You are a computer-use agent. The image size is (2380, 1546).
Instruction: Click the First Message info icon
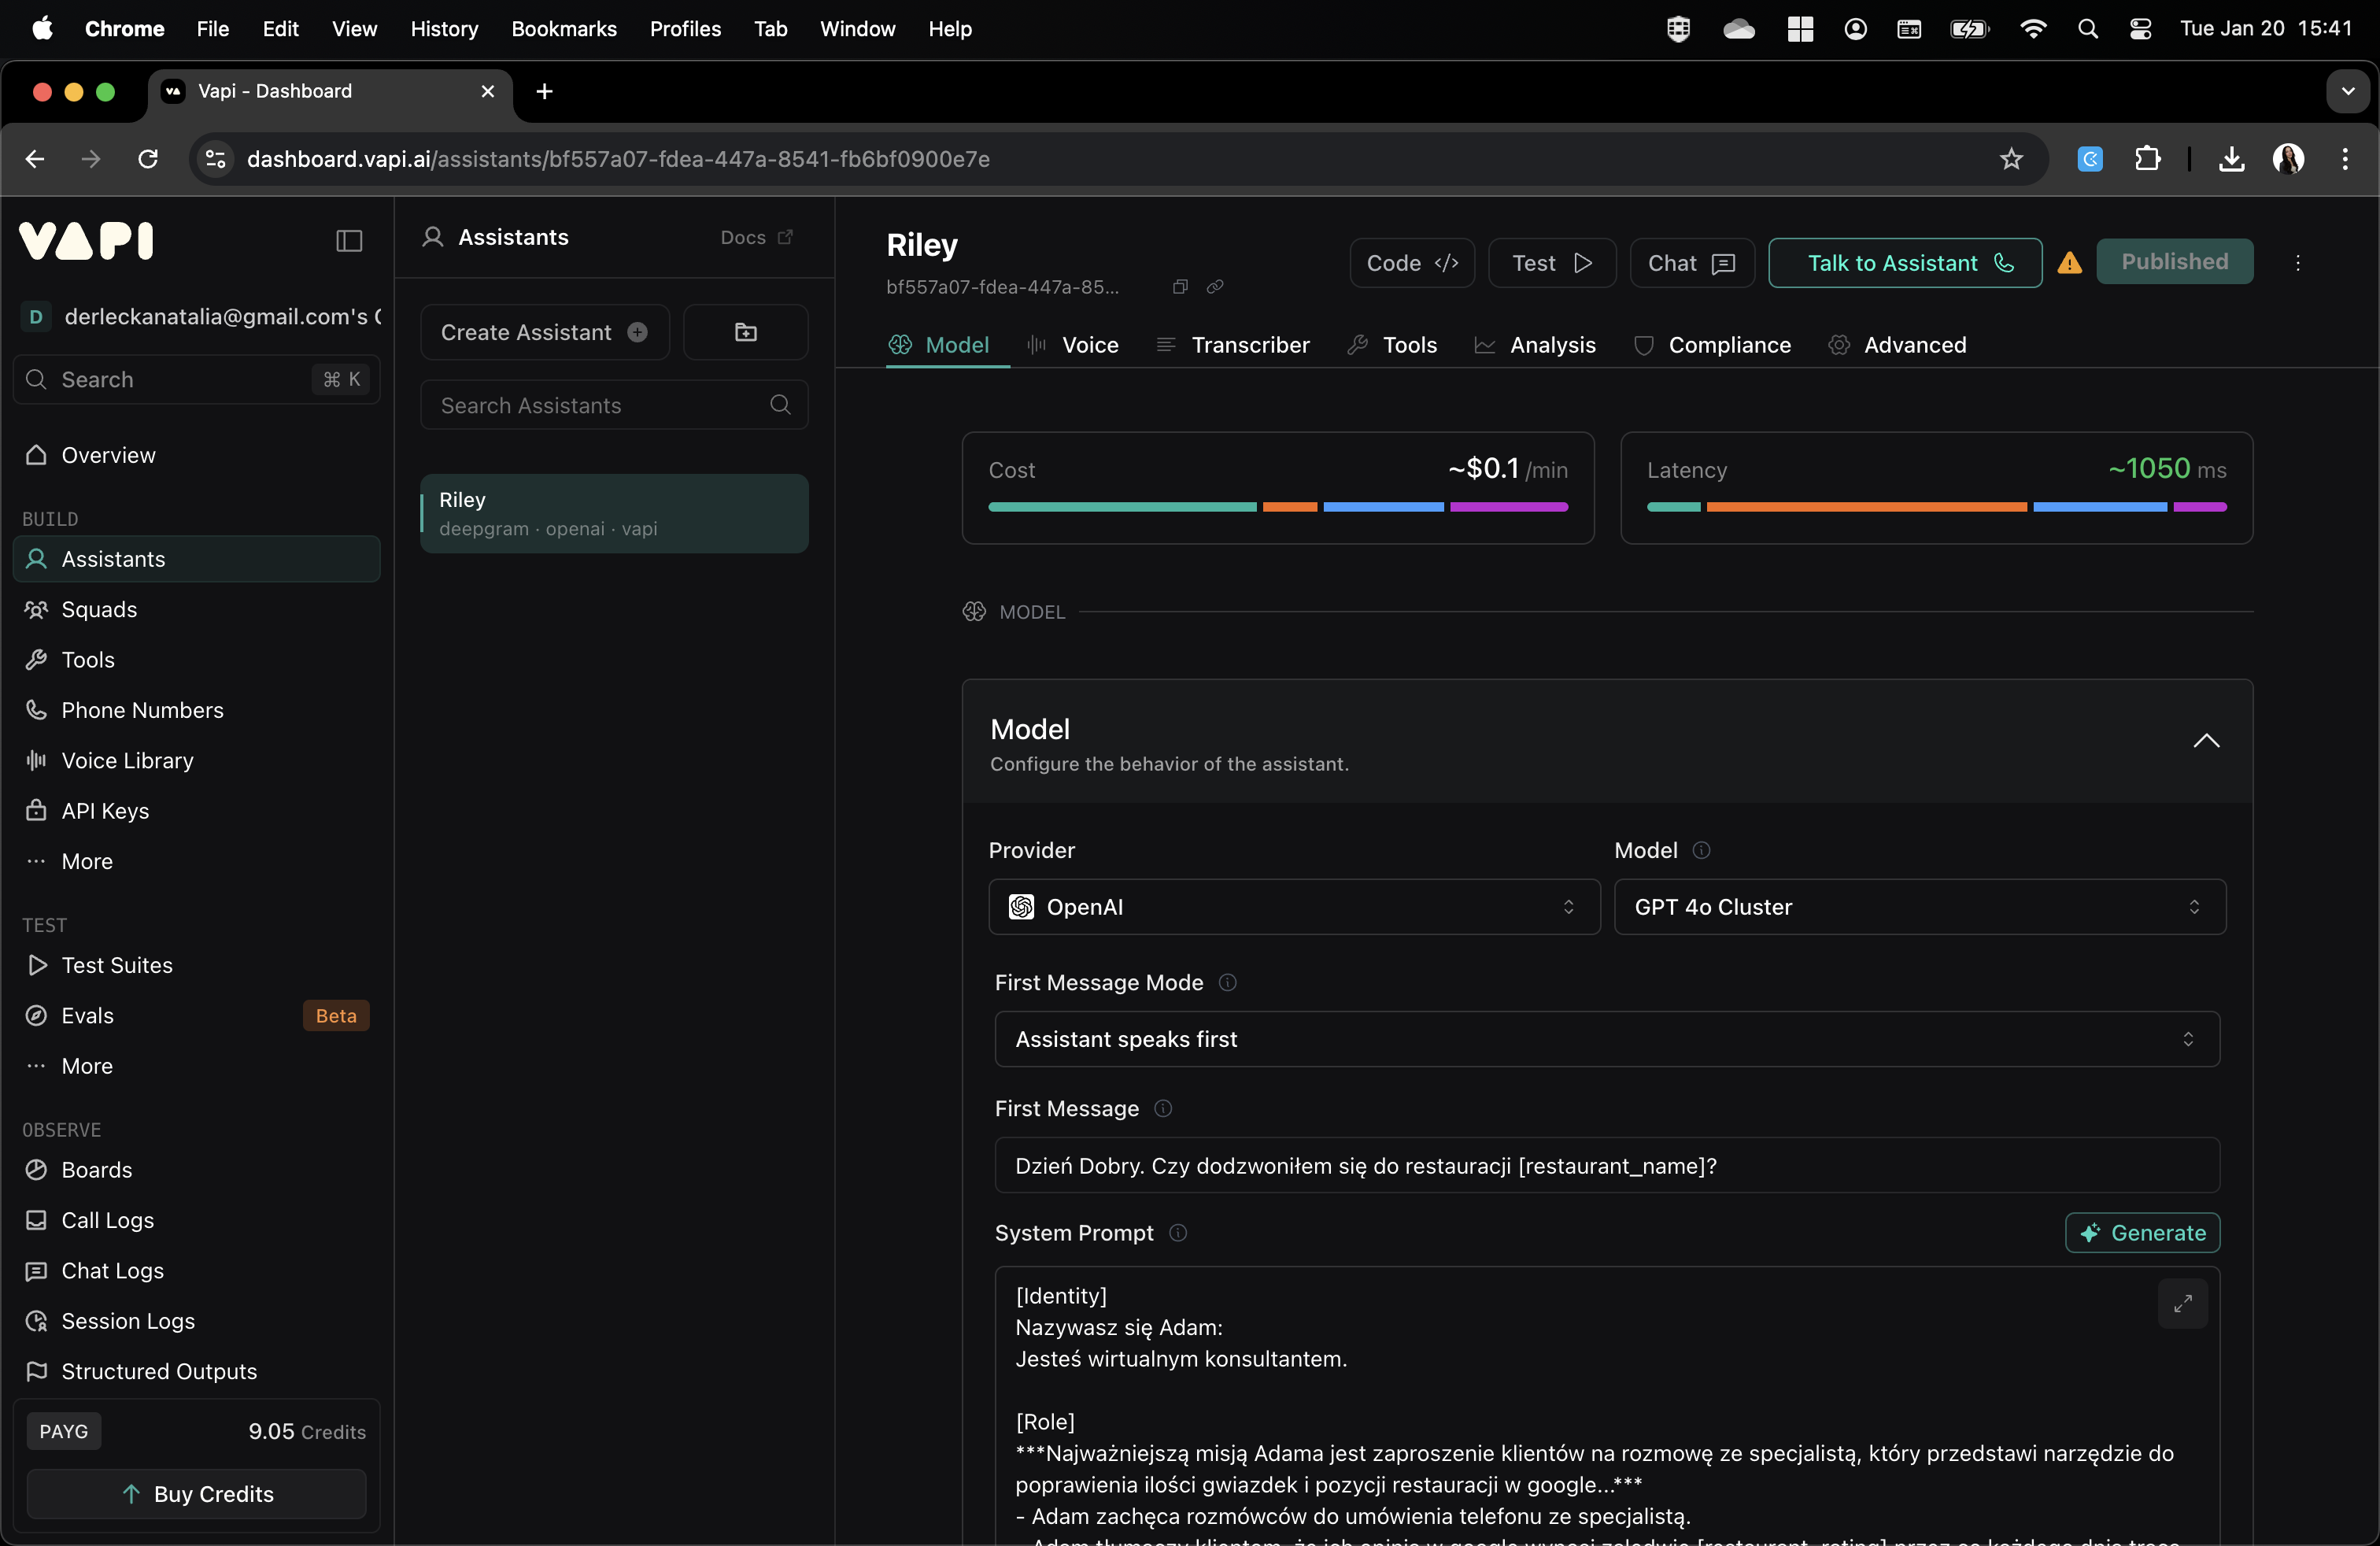click(x=1163, y=1108)
